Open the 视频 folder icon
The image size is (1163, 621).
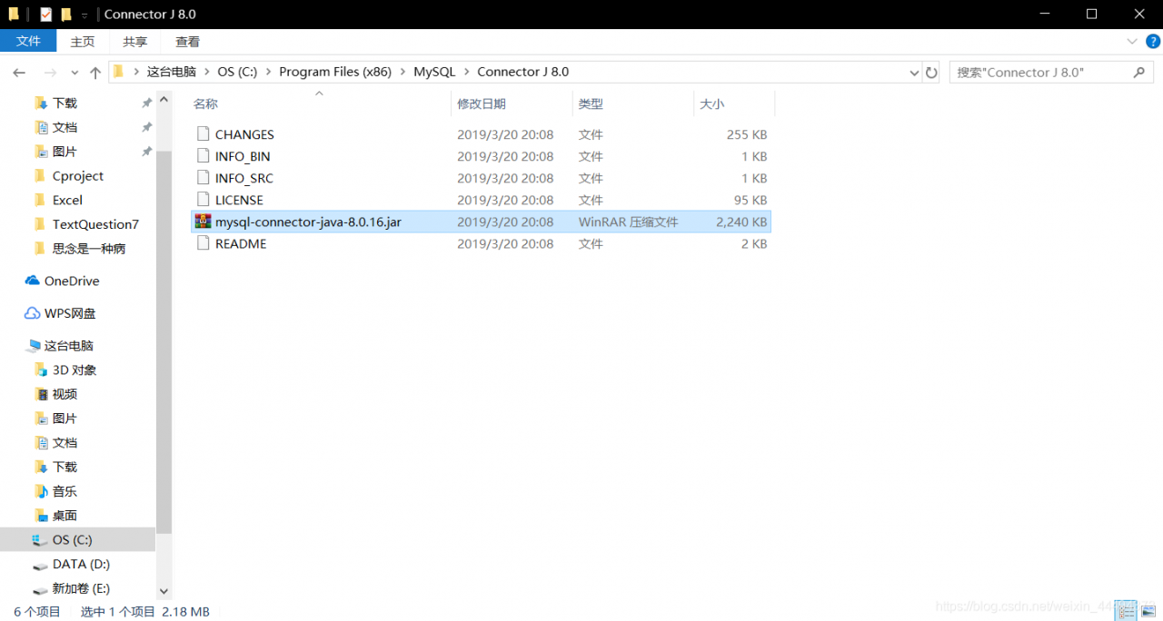(x=41, y=394)
